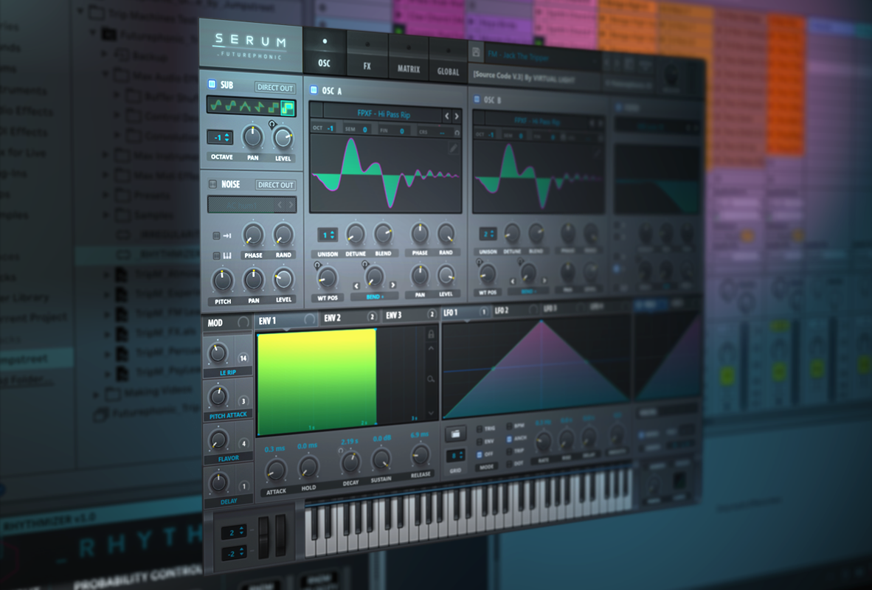This screenshot has width=872, height=590.
Task: Click the SUB Pan knob
Action: pos(252,136)
